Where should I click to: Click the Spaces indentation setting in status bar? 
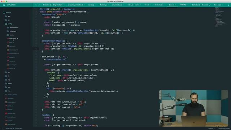pos(211,129)
